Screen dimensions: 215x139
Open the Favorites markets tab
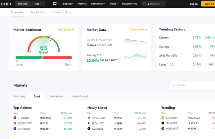[19, 96]
